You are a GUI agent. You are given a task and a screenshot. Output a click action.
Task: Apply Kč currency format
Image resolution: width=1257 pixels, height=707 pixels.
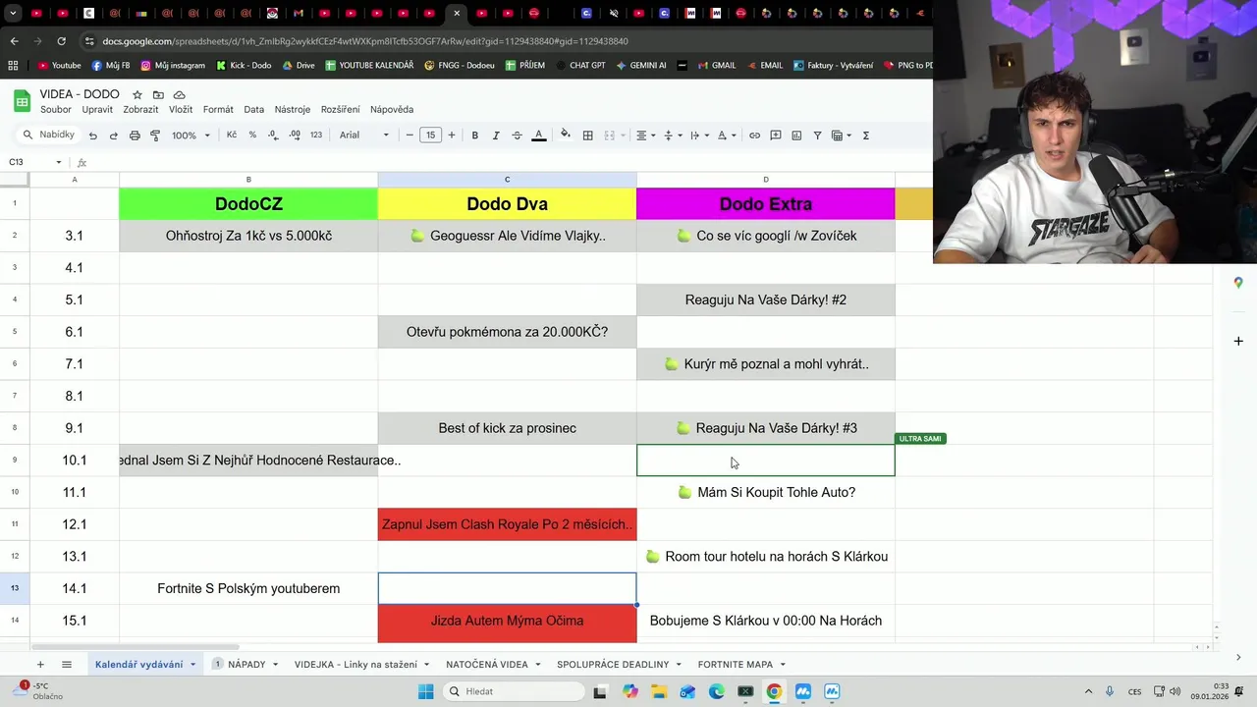coord(232,136)
